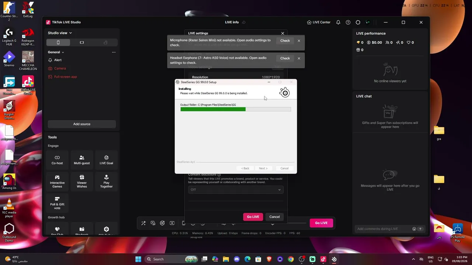472x265 pixels.
Task: Open Microsoft Edge from the taskbar
Action: 247,259
